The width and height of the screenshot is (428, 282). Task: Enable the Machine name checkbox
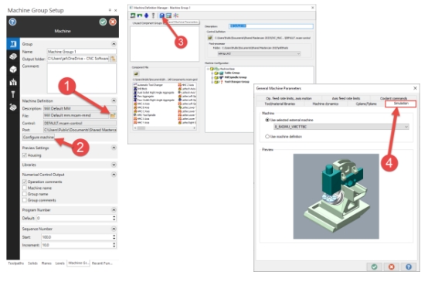25,188
